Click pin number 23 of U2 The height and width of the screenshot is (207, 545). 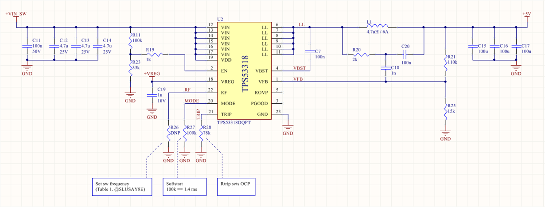pos(278,111)
